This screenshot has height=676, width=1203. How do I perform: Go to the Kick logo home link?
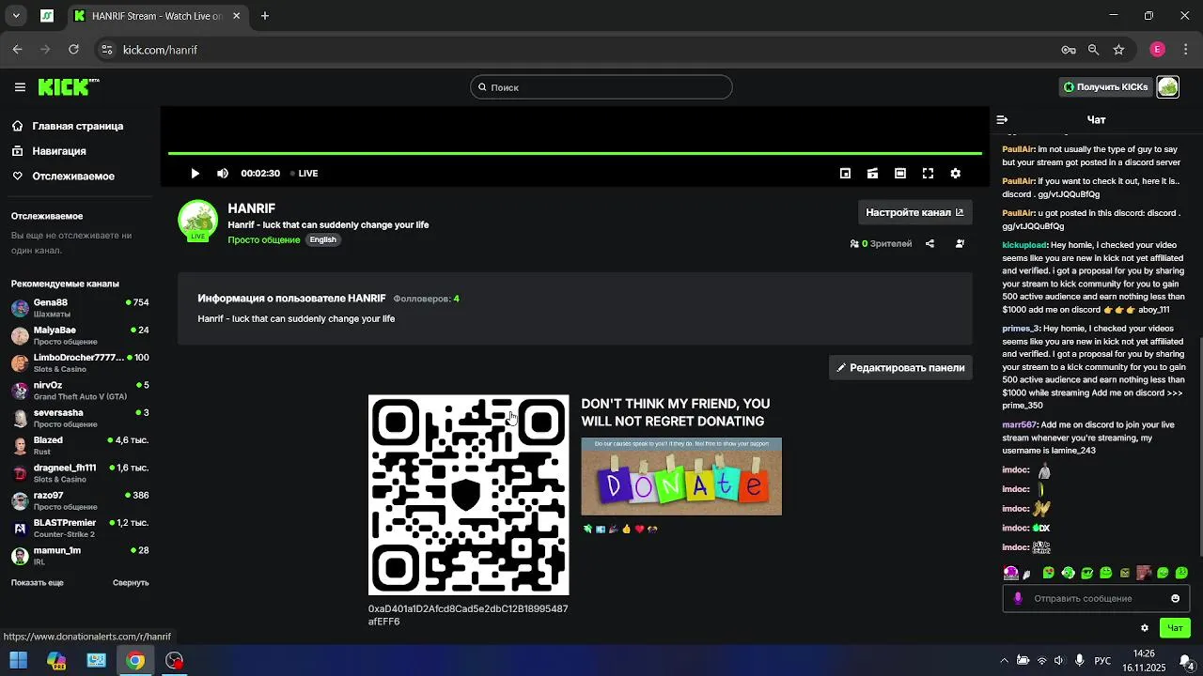pos(68,86)
